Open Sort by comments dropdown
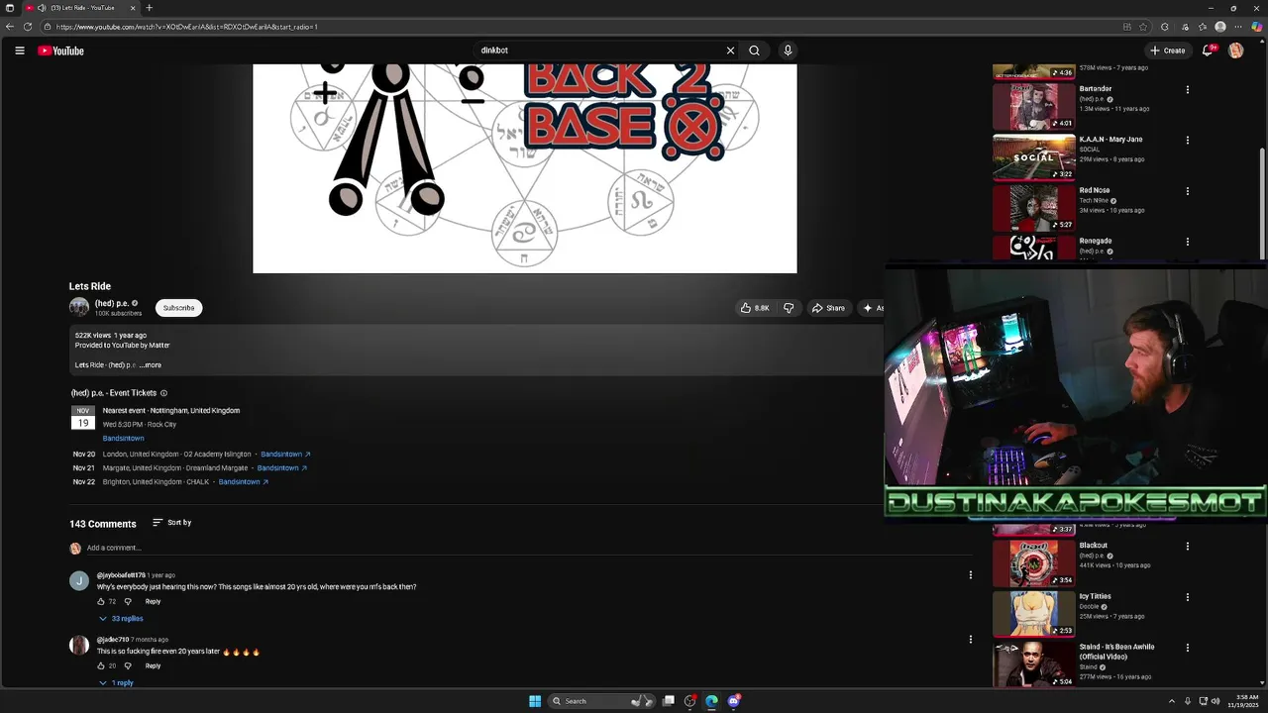 [x=171, y=522]
